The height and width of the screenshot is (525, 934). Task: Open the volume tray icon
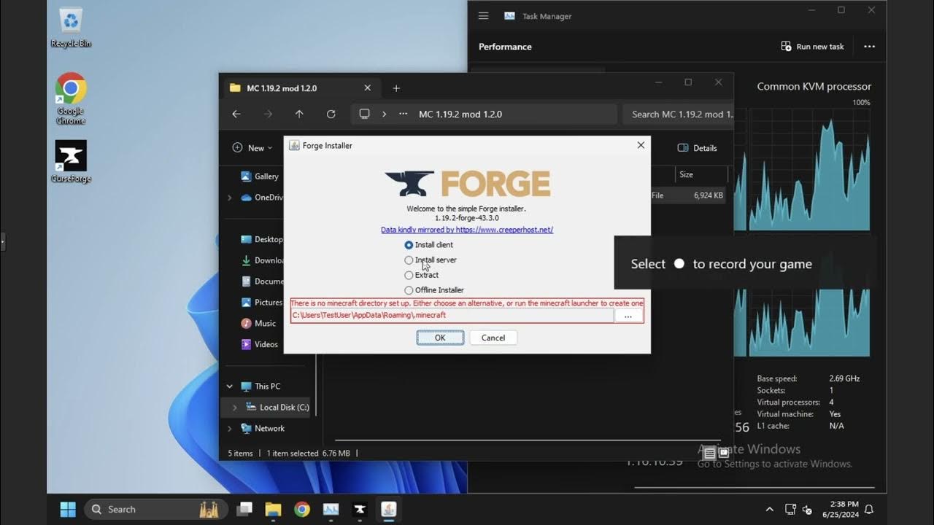[x=807, y=509]
